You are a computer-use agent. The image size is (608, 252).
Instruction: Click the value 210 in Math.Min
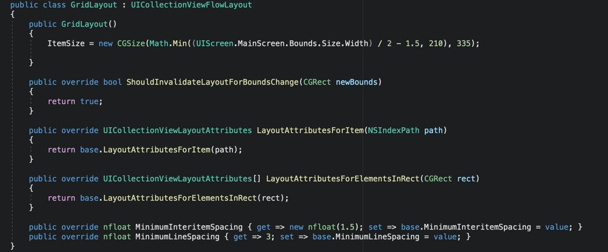pos(436,43)
